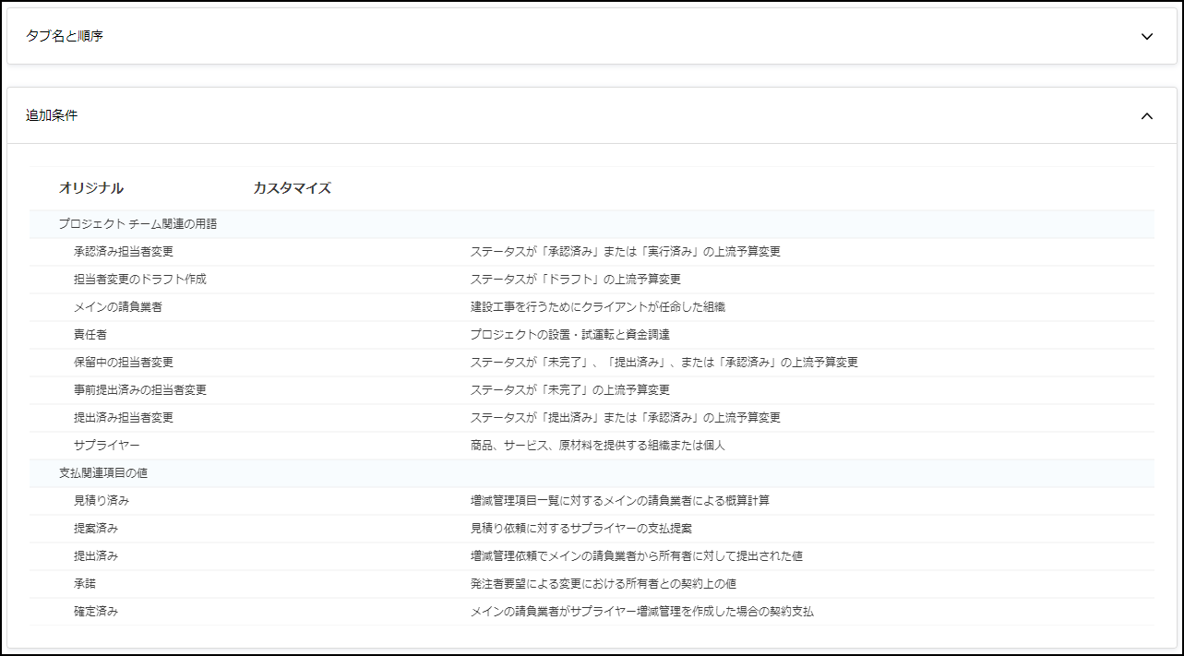Click the downward chevron icon on タブ名と順序
This screenshot has height=656, width=1184.
point(1147,37)
